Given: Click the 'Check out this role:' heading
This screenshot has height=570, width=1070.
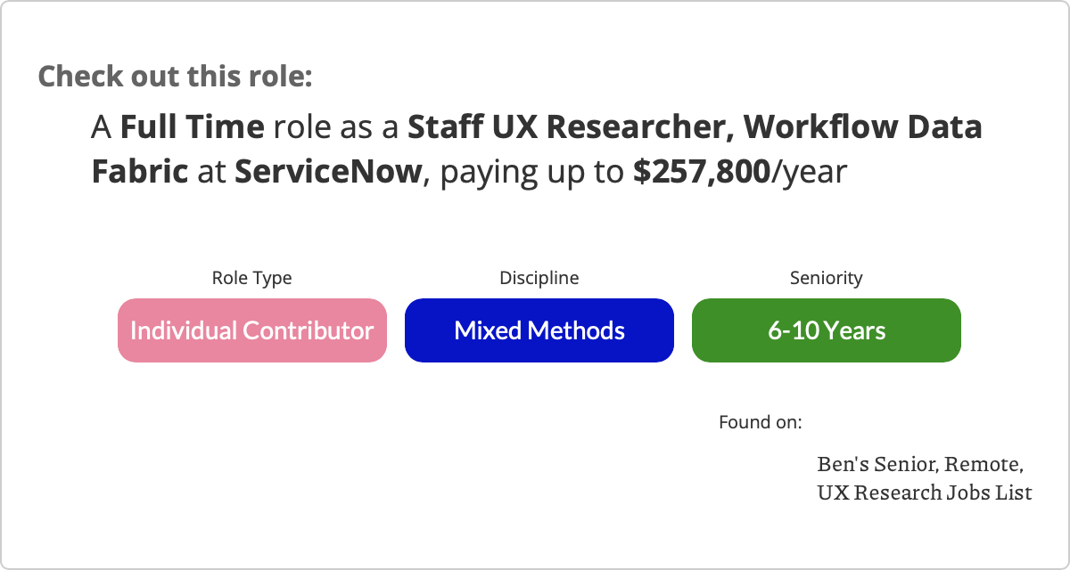Looking at the screenshot, I should coord(176,76).
